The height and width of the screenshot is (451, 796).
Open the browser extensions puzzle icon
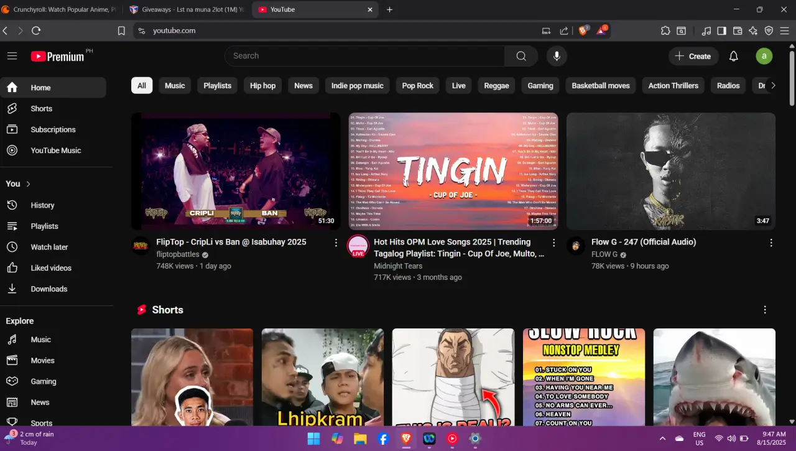point(665,30)
